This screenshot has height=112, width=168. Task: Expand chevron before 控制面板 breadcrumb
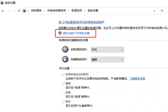tap(28, 11)
